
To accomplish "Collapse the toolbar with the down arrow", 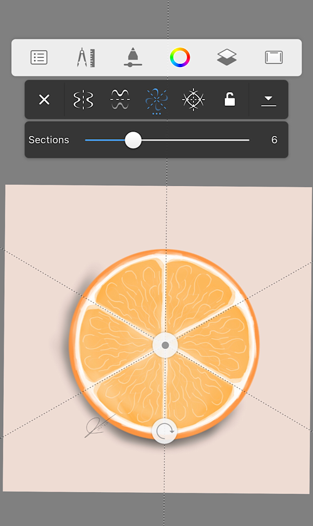I will (x=269, y=101).
